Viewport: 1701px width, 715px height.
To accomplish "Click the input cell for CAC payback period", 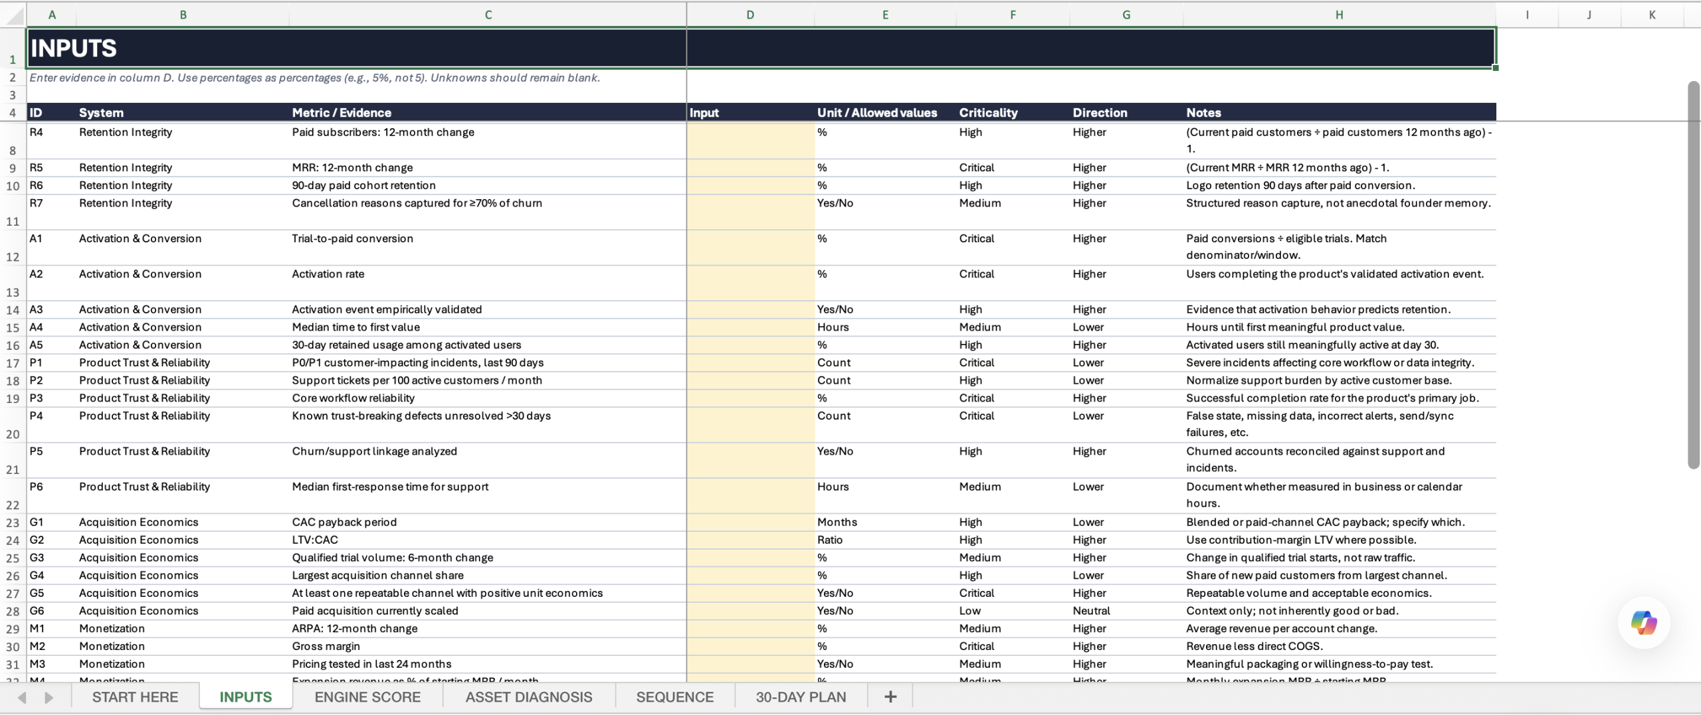I will click(751, 522).
